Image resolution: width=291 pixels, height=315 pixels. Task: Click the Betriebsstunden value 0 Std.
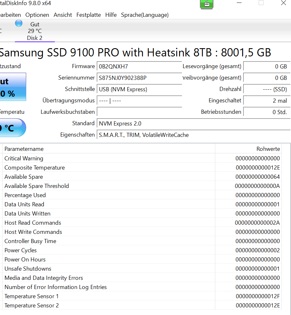coord(267,112)
